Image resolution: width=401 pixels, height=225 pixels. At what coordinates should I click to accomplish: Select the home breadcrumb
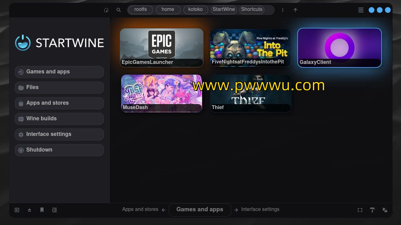click(x=168, y=10)
